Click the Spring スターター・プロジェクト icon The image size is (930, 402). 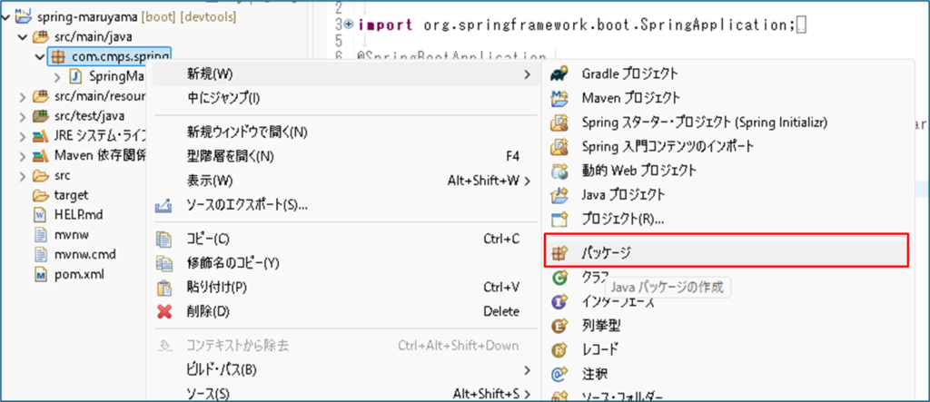[x=560, y=123]
